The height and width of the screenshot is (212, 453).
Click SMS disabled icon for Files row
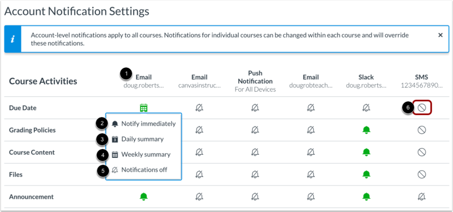tap(422, 174)
